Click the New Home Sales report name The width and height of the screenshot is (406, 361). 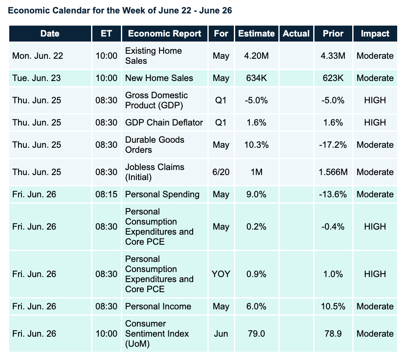tap(159, 78)
